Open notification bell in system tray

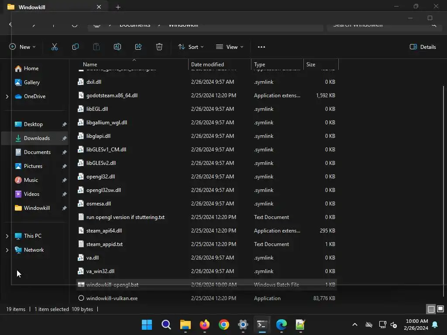pos(435,325)
